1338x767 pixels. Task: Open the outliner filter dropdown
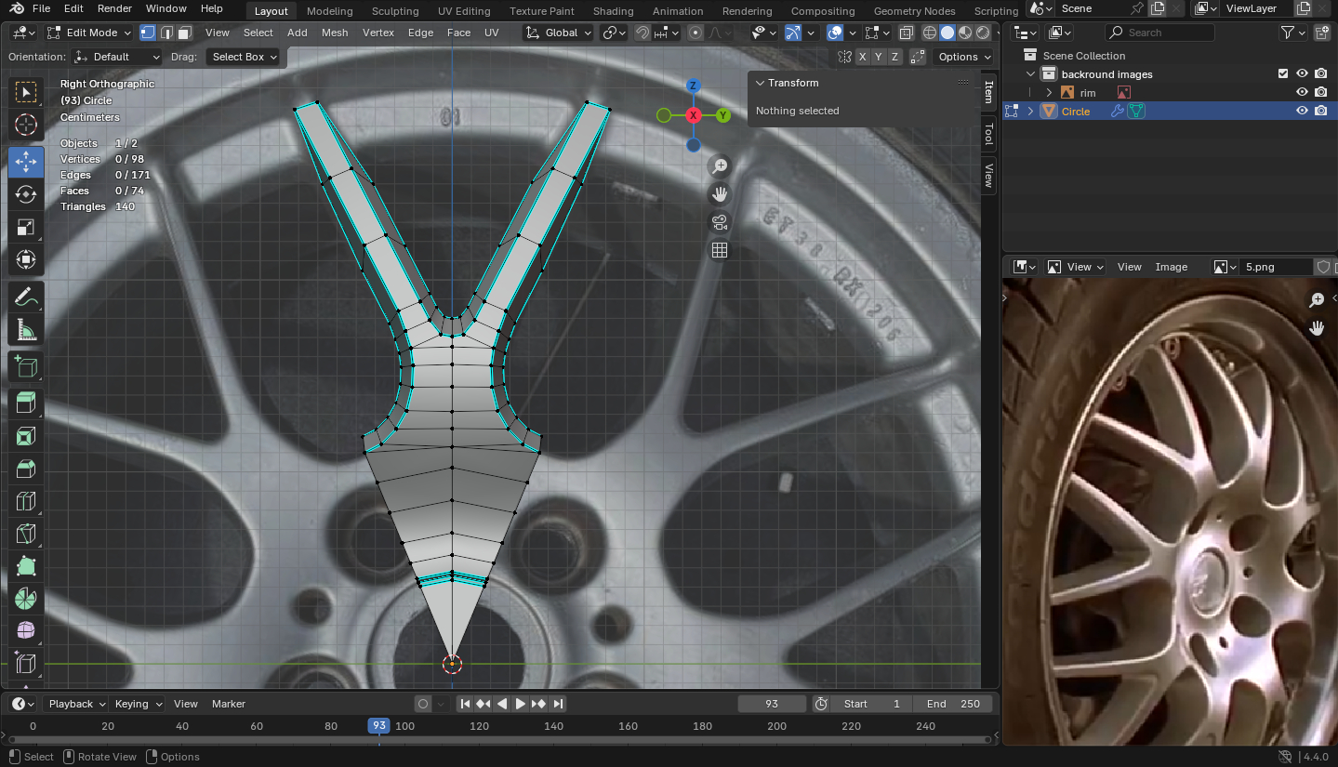pos(1292,33)
